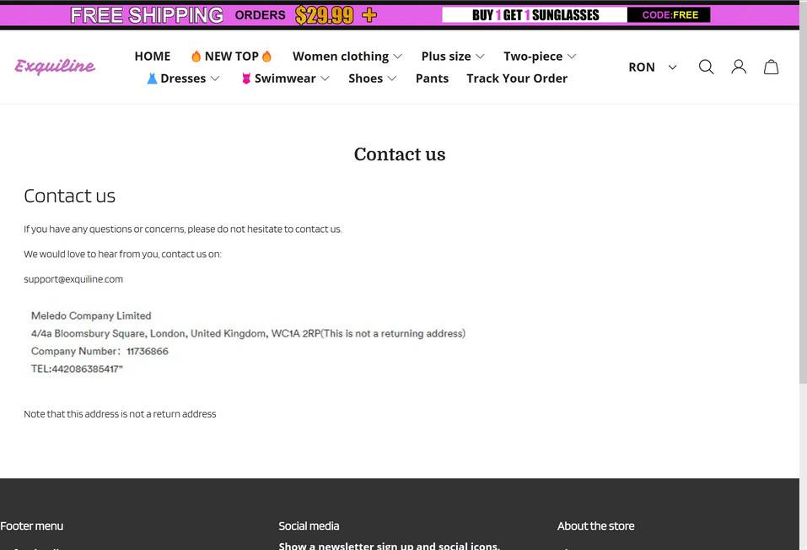Click the search magnifier icon
807x550 pixels.
click(x=706, y=67)
